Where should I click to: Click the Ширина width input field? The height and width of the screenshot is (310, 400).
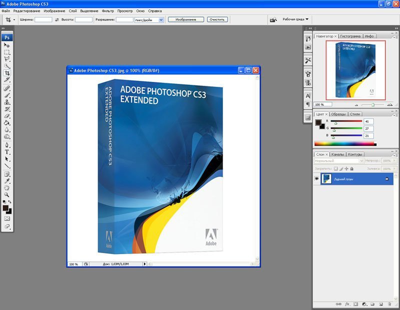tap(43, 19)
